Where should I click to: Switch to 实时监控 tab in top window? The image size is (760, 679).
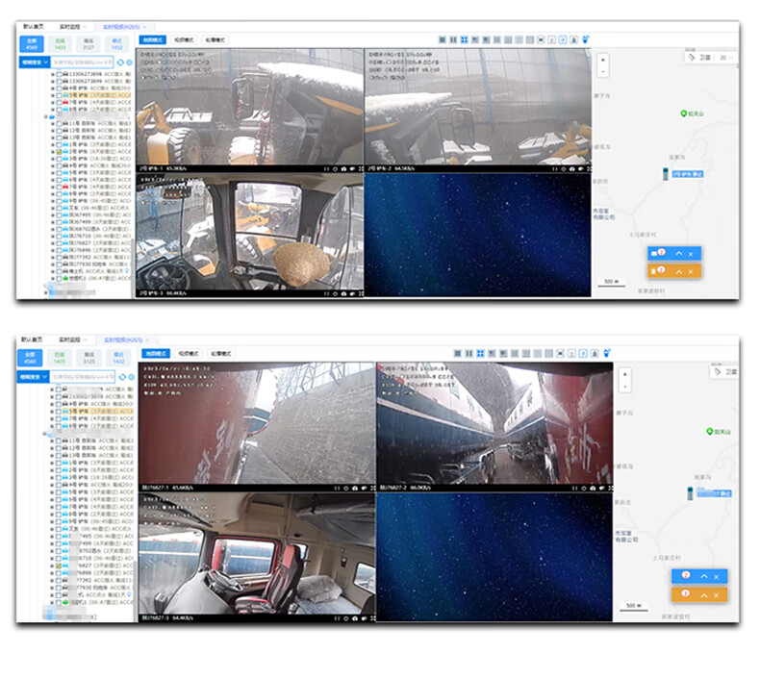[70, 26]
